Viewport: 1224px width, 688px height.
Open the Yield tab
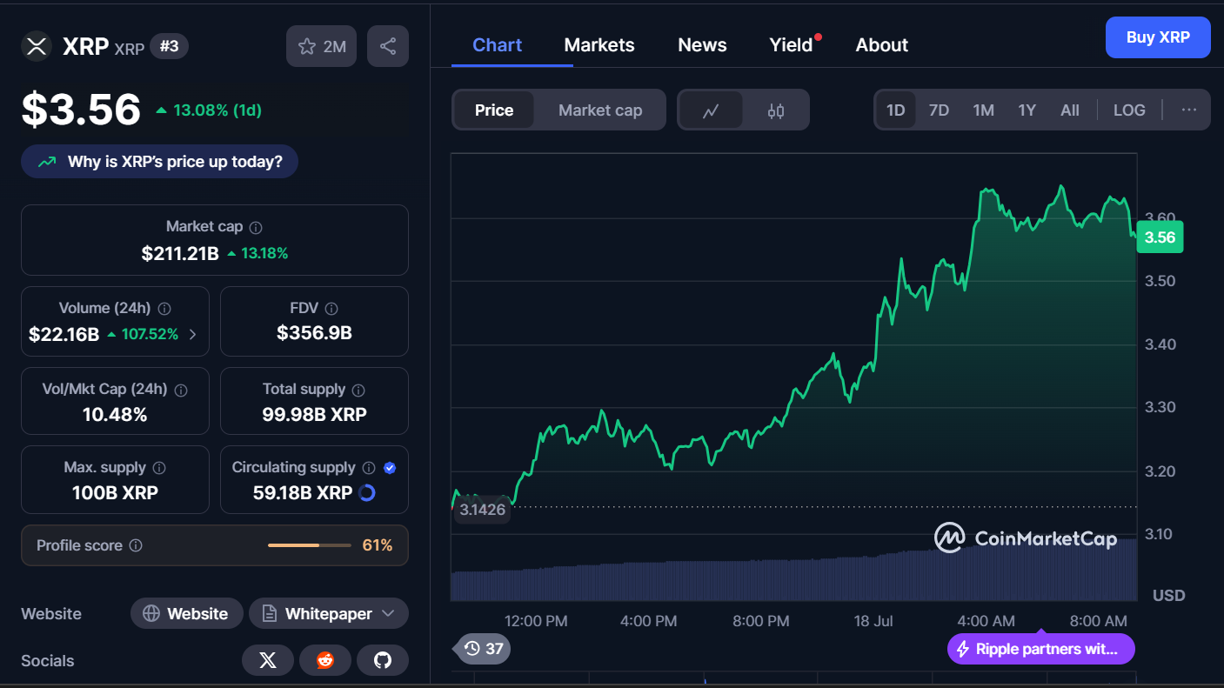(x=792, y=45)
